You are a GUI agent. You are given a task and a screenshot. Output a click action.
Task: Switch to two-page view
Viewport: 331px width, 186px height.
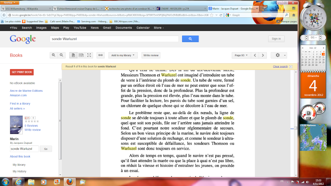coord(81,55)
